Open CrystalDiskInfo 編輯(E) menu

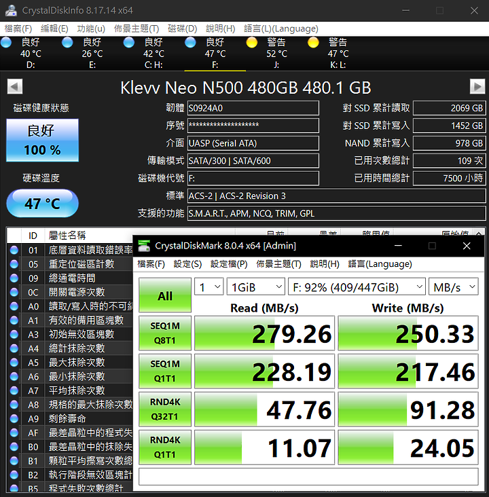pos(54,29)
